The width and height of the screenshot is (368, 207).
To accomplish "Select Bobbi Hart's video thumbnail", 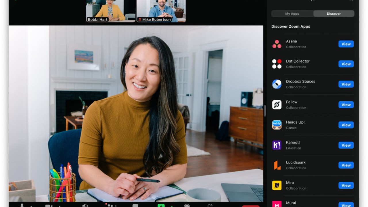I will coord(111,11).
